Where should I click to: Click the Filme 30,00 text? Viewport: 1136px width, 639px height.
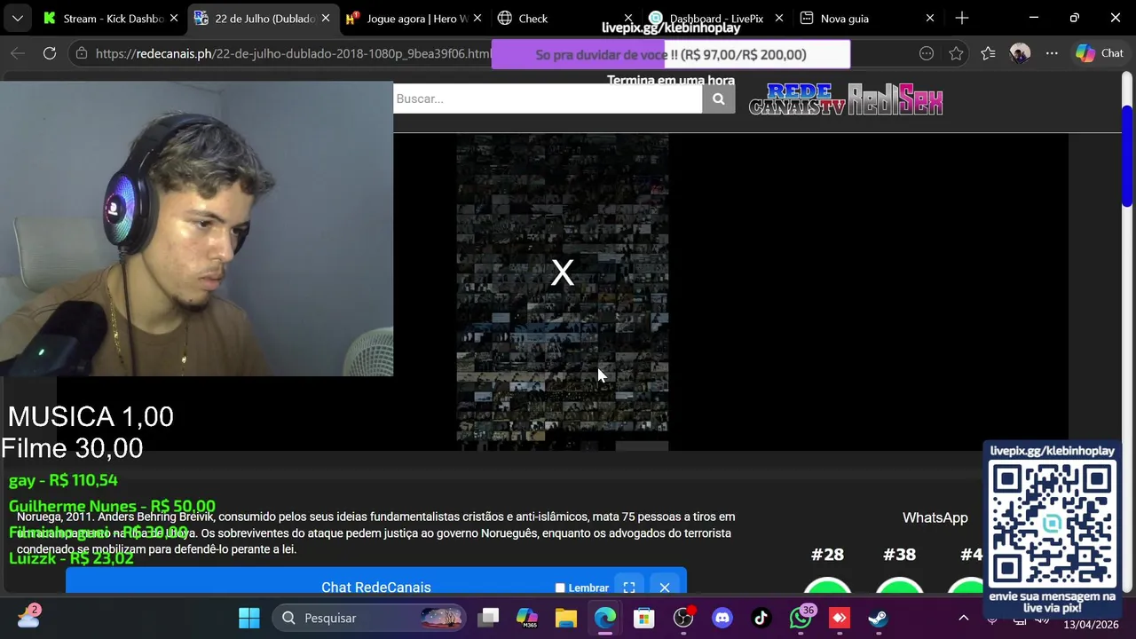(x=72, y=448)
